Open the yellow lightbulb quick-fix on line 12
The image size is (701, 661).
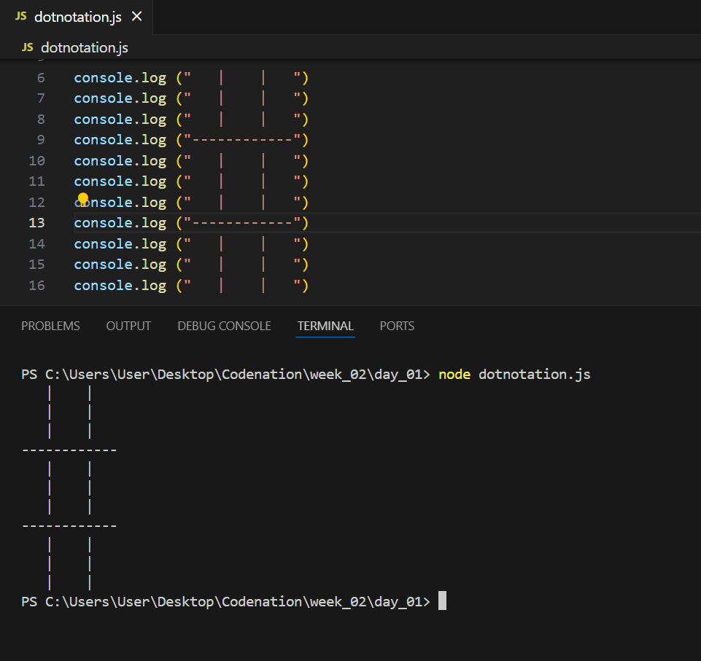[x=83, y=198]
